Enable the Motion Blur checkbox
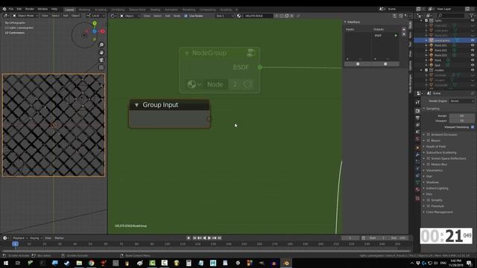This screenshot has width=477, height=268. coord(429,165)
